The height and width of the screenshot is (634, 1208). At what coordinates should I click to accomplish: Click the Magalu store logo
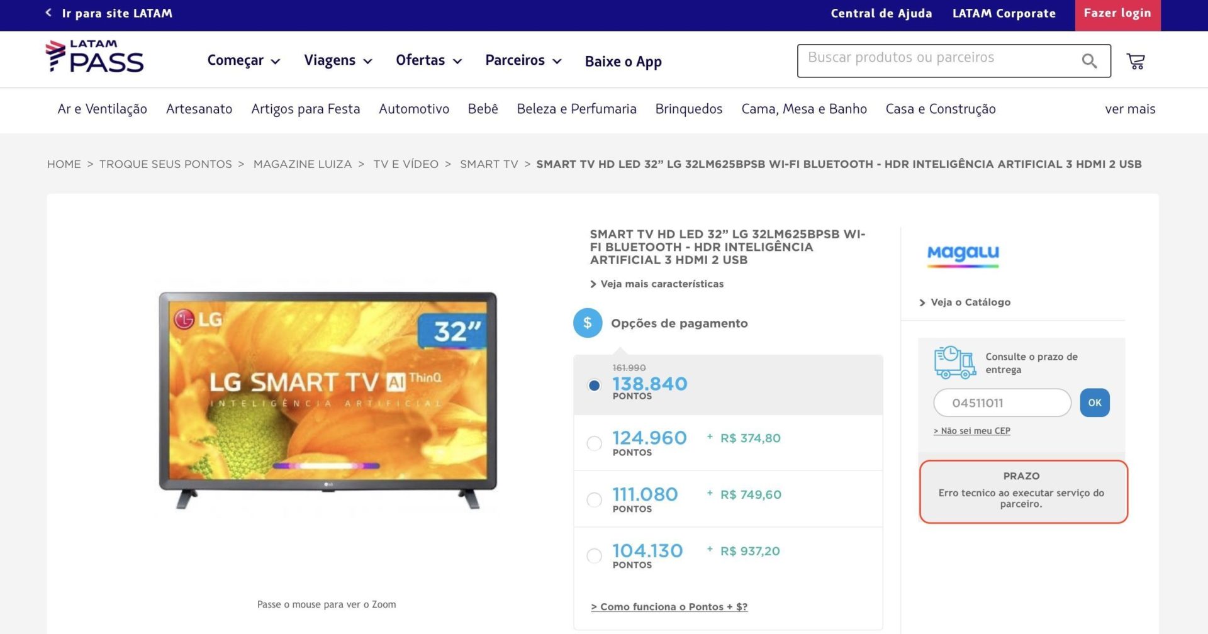tap(963, 256)
